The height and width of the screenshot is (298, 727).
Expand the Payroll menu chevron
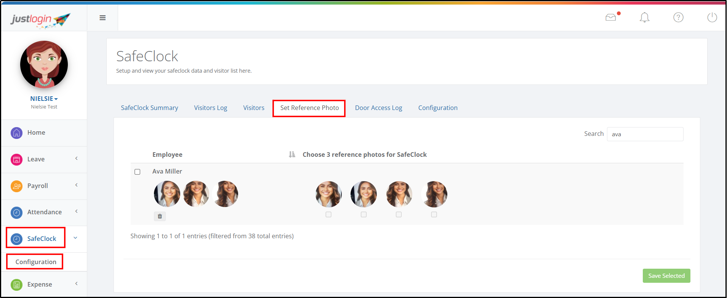click(76, 185)
